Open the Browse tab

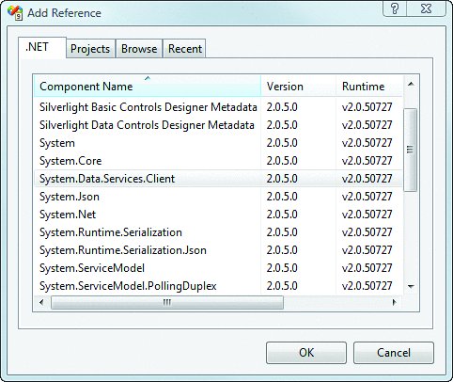point(139,49)
